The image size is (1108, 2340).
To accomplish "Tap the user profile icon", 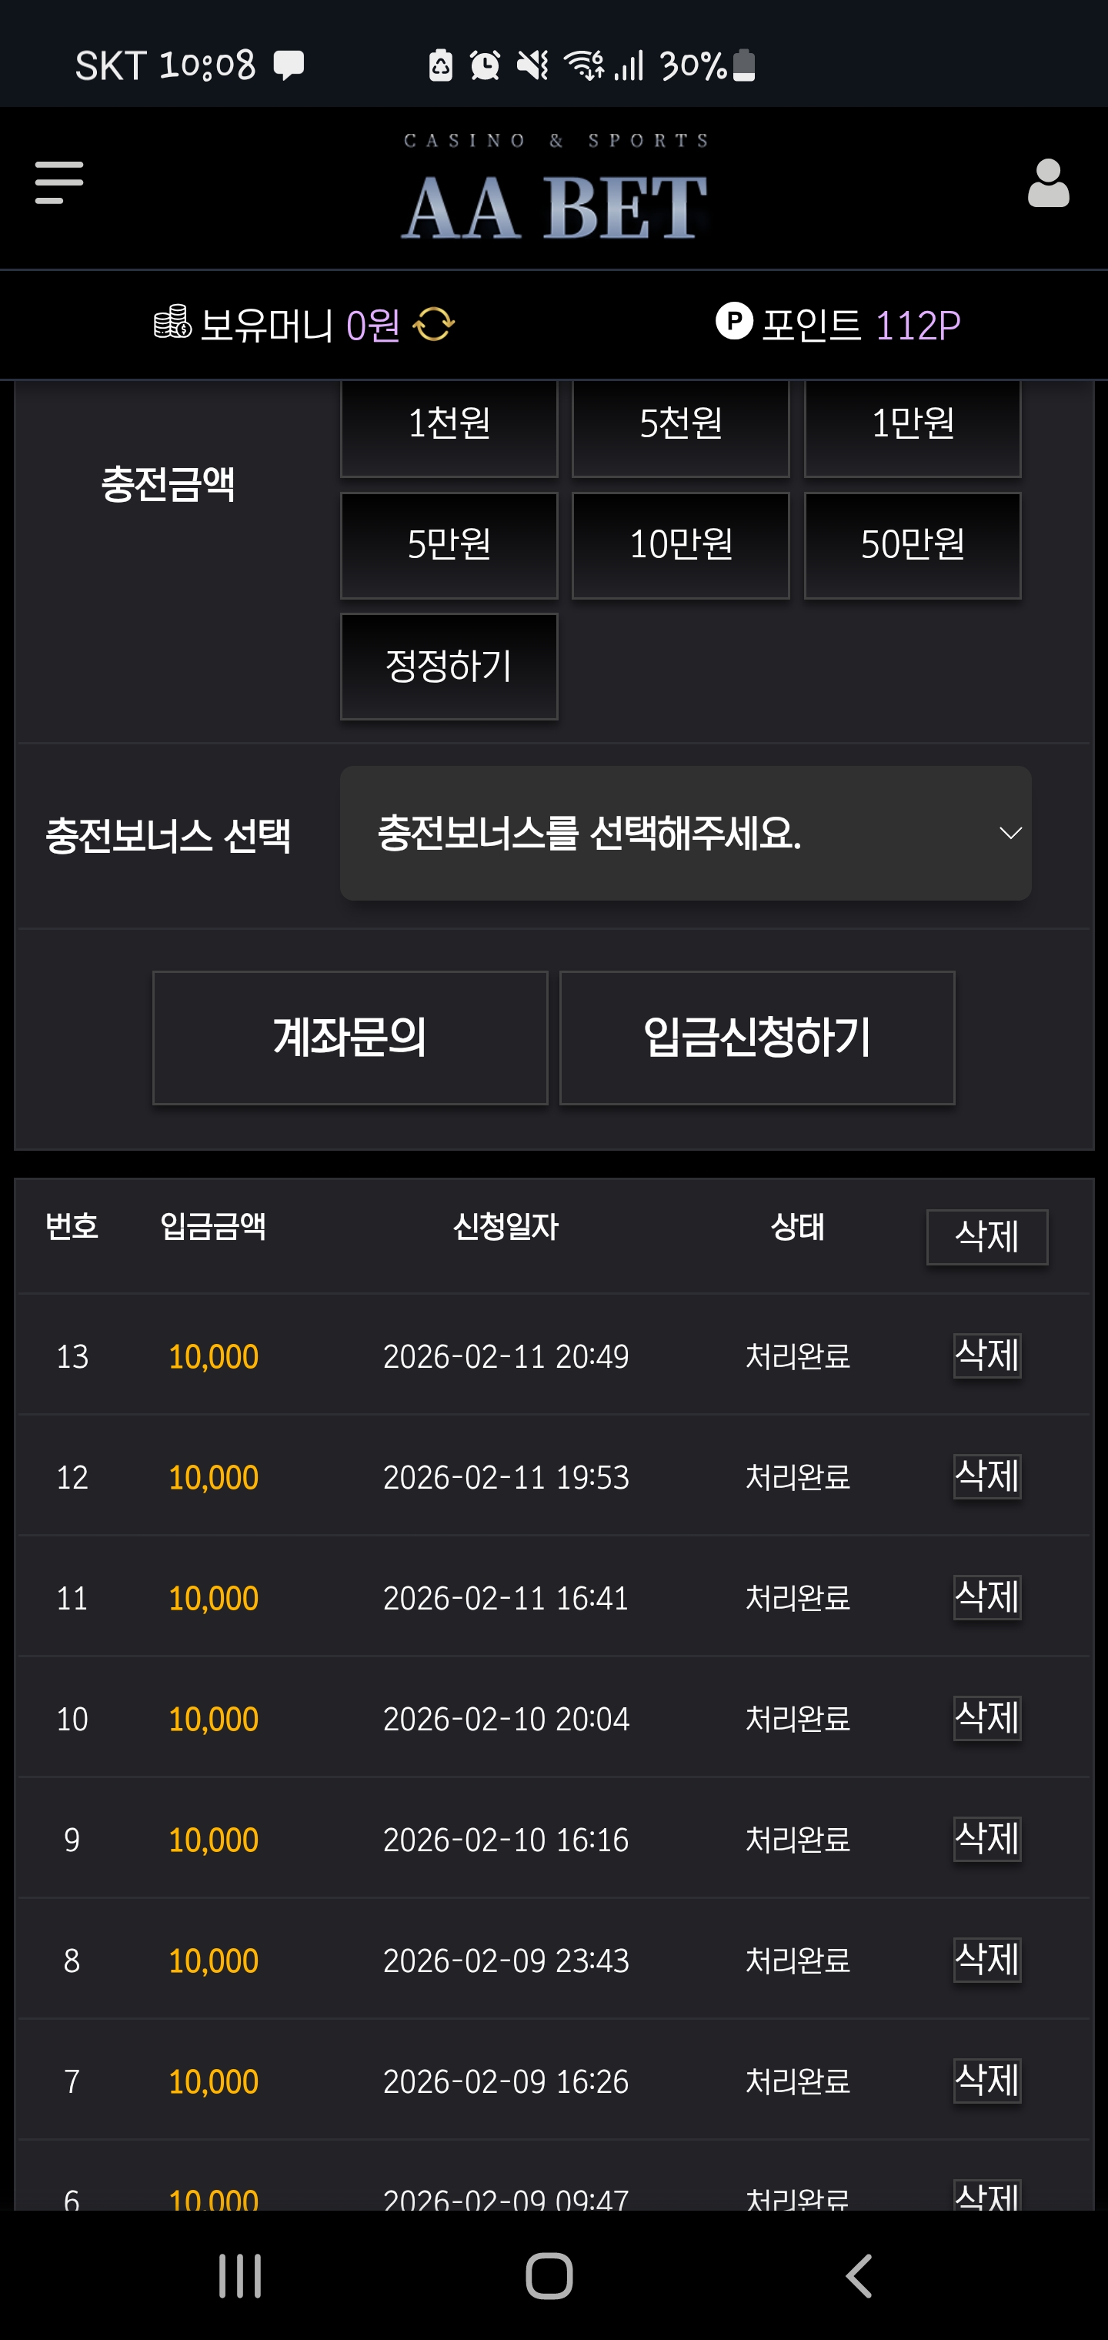I will pos(1048,183).
